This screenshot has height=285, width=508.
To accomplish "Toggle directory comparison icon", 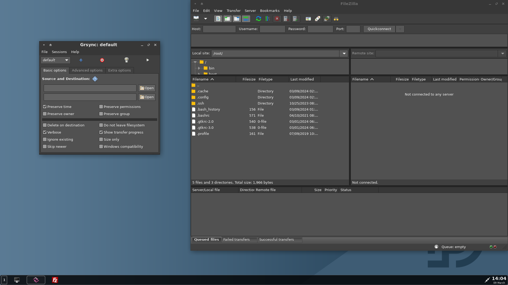I will pyautogui.click(x=317, y=19).
